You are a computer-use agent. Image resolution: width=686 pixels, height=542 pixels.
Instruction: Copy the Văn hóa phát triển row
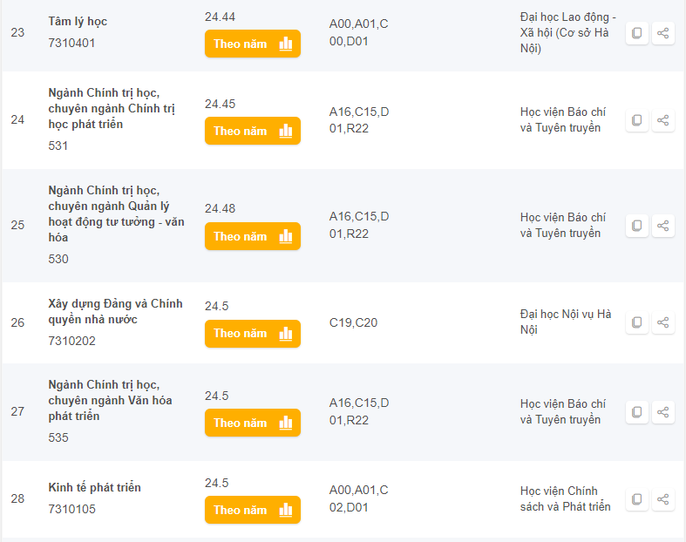(x=637, y=412)
